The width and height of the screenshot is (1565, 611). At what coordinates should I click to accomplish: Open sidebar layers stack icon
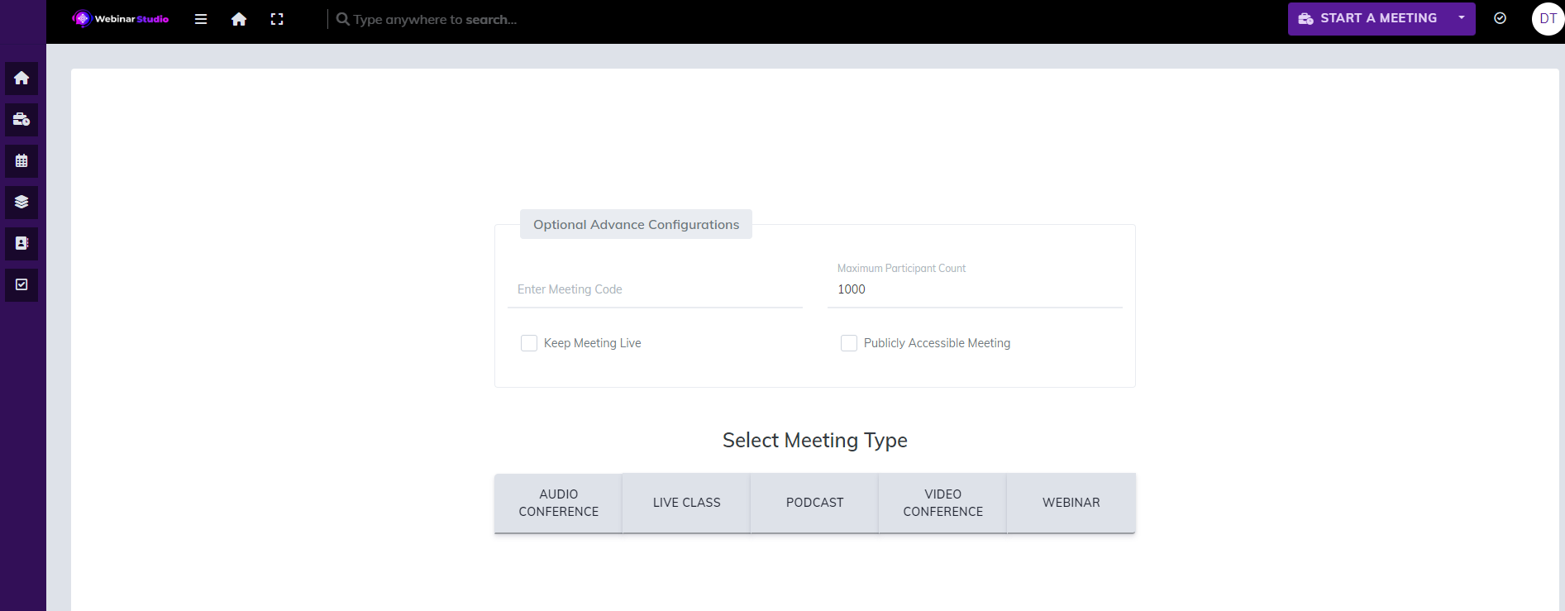click(21, 202)
